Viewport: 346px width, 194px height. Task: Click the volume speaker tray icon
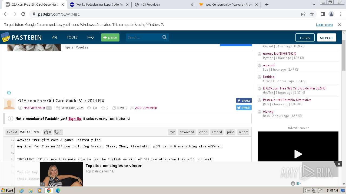(307, 190)
